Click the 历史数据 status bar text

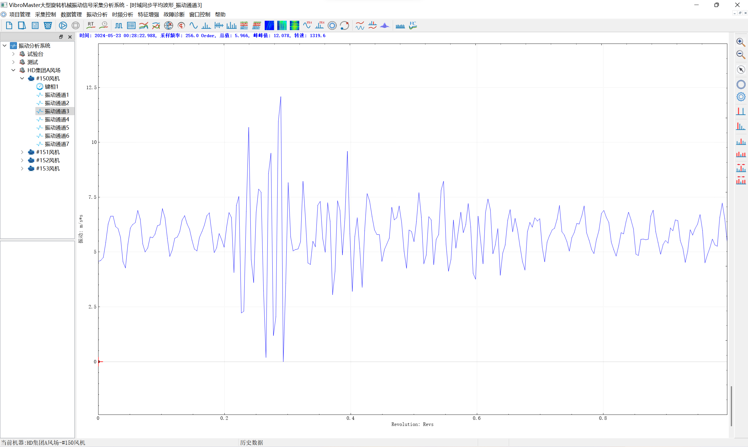[251, 443]
